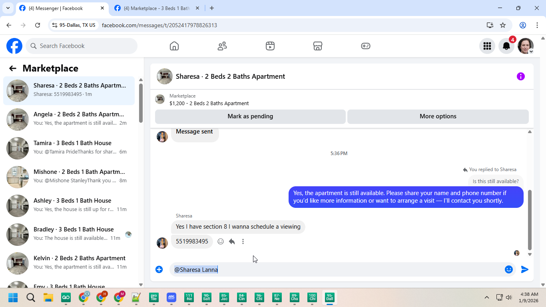This screenshot has height=307, width=546.
Task: Reply to the 5519983495 message
Action: click(x=232, y=241)
